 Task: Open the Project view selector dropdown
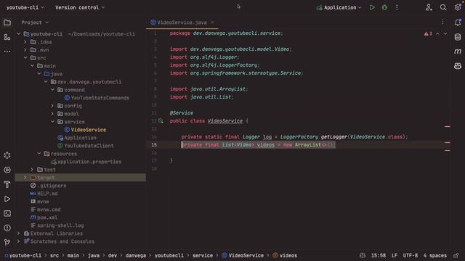(x=35, y=22)
